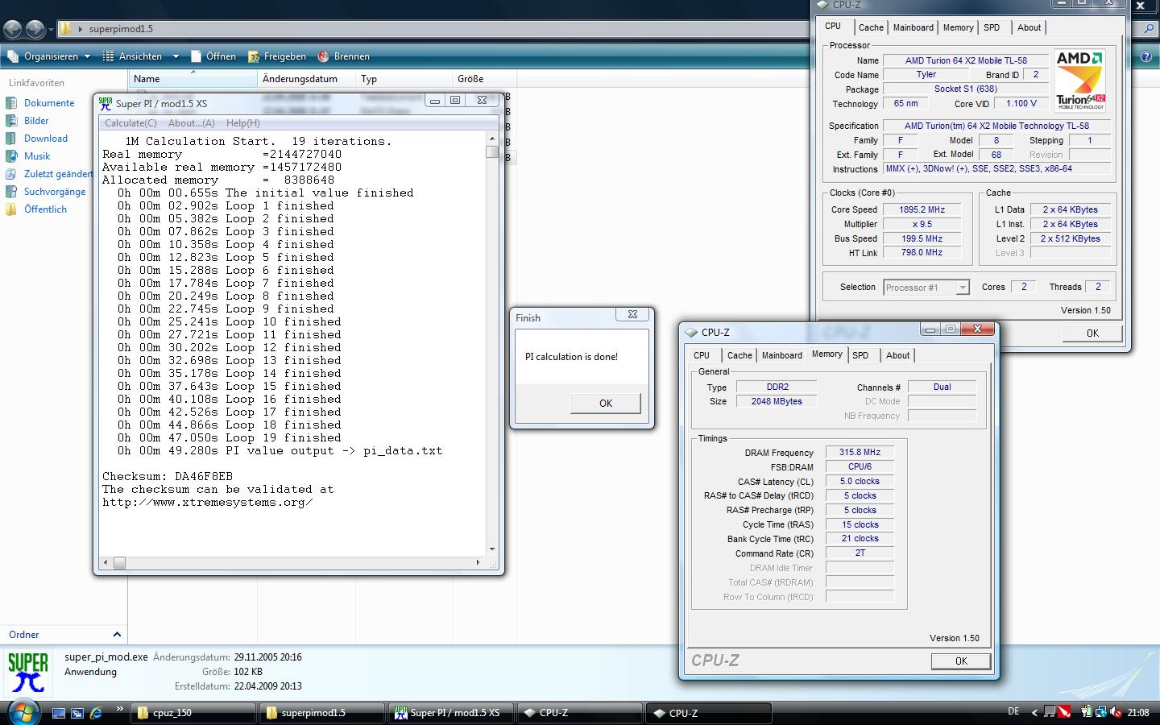This screenshot has height=725, width=1160.
Task: Close the Finish dialog
Action: pos(632,315)
